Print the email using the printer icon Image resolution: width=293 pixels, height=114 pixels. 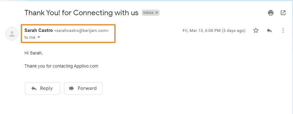pyautogui.click(x=271, y=13)
